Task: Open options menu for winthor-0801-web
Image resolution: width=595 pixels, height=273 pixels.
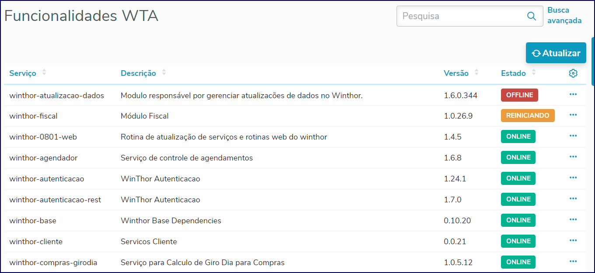Action: tap(573, 136)
